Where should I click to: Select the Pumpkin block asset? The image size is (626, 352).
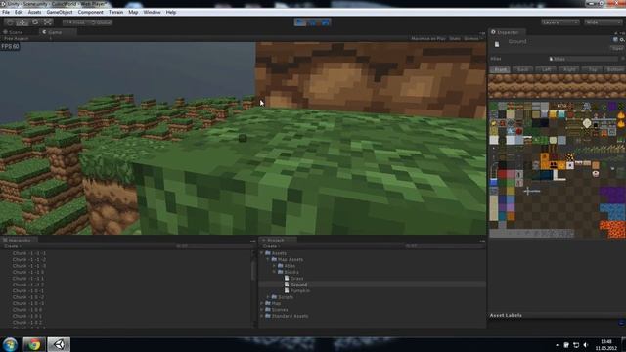click(x=300, y=291)
